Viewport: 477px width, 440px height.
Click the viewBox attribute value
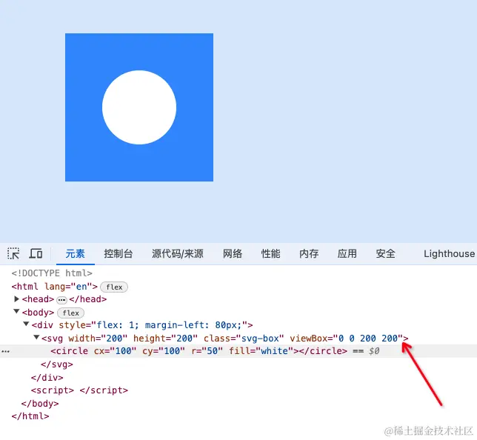tap(368, 338)
